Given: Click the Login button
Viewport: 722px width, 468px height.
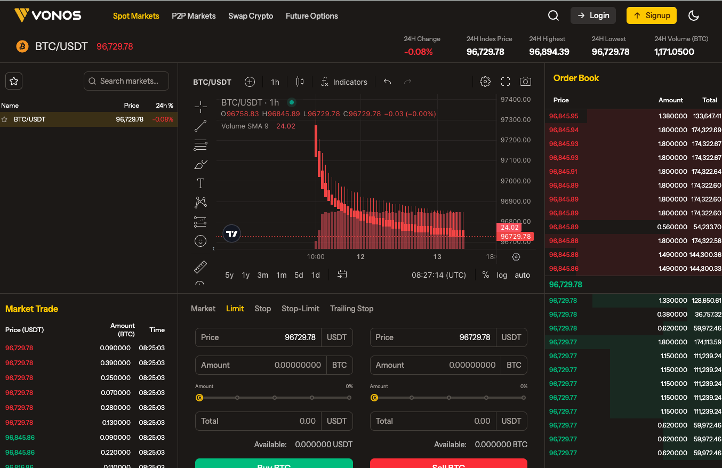Looking at the screenshot, I should 593,15.
